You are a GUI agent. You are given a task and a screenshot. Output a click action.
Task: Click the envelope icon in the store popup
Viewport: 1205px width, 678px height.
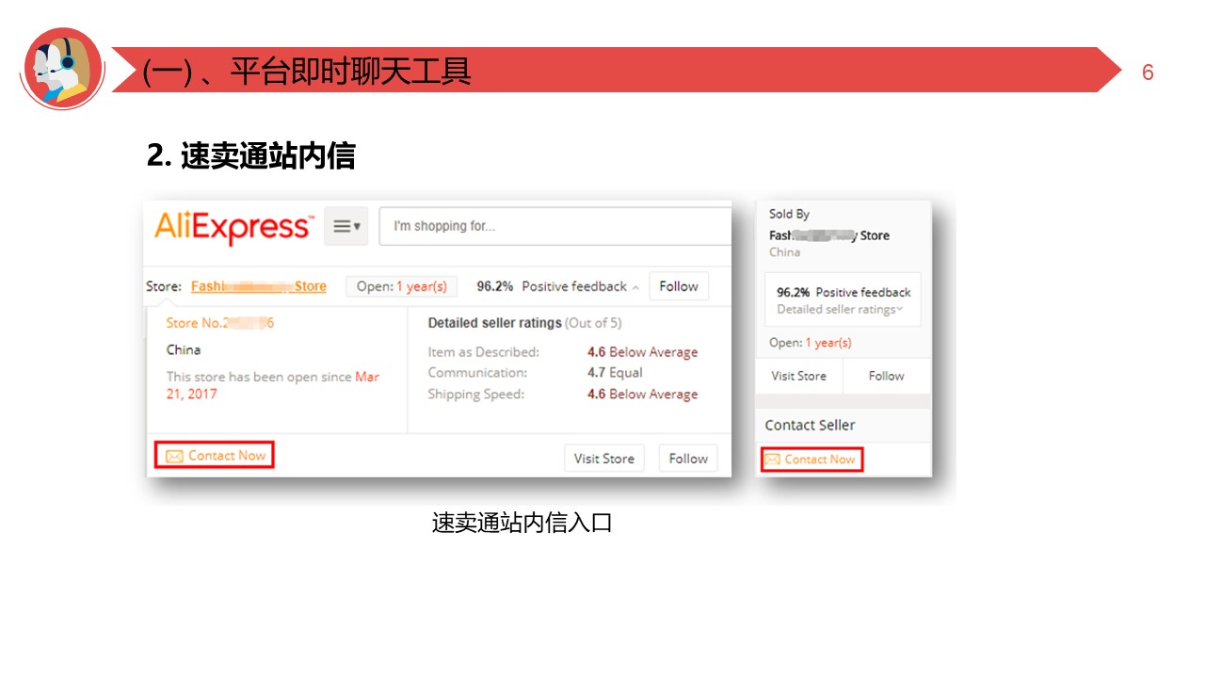click(x=174, y=456)
